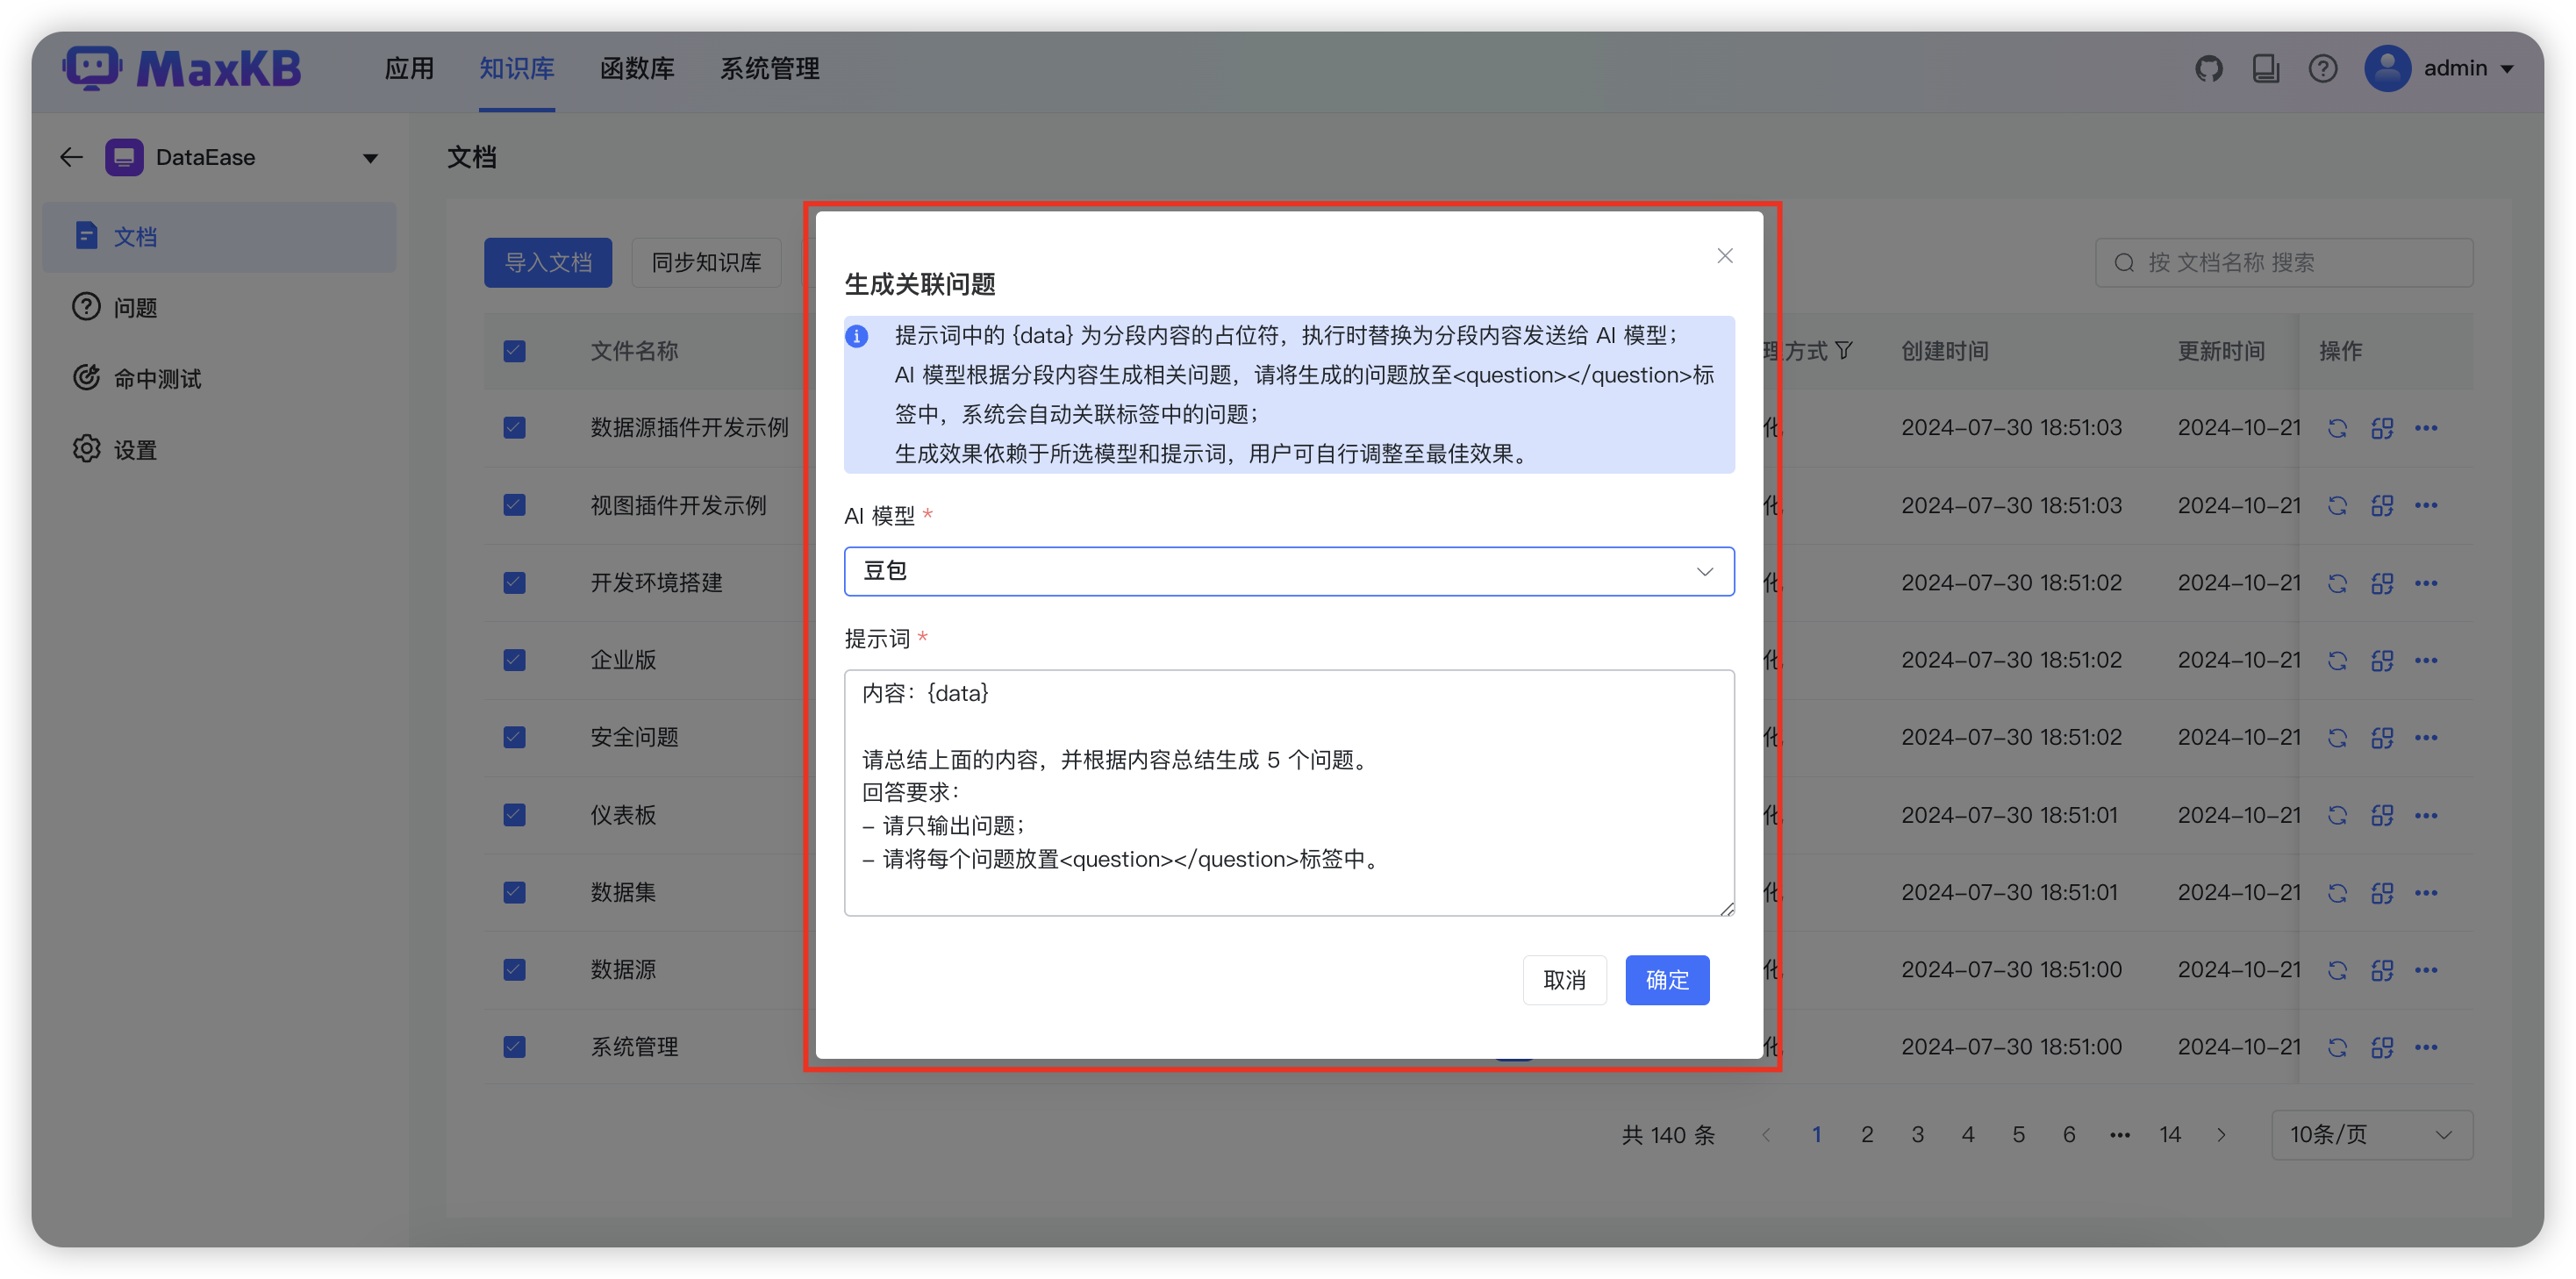
Task: Uncheck the 企业版 checkbox
Action: (x=514, y=660)
